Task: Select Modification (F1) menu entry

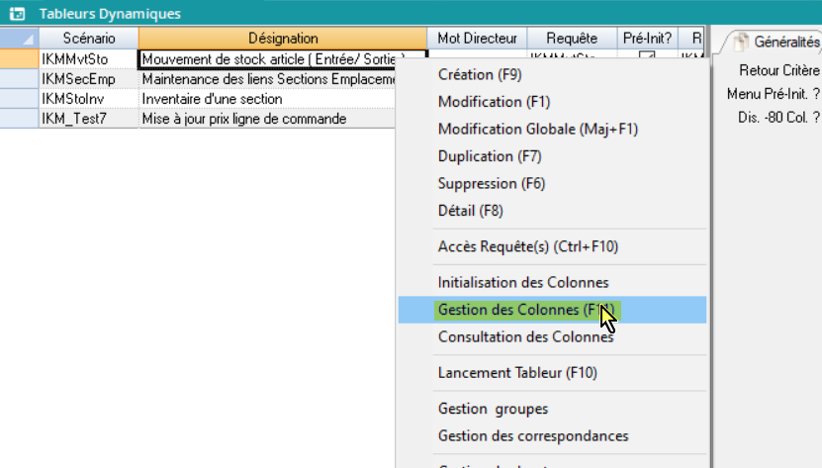Action: click(x=494, y=102)
